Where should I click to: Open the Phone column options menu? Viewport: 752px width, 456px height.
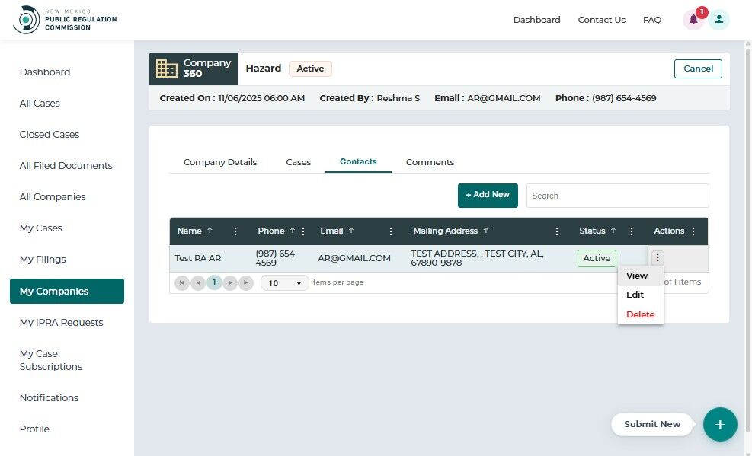[x=303, y=231]
